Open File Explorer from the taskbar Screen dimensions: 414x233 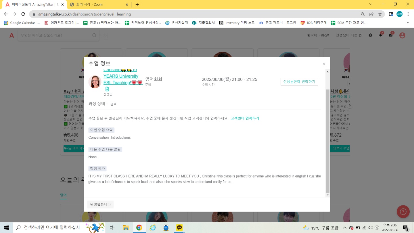[126, 228]
